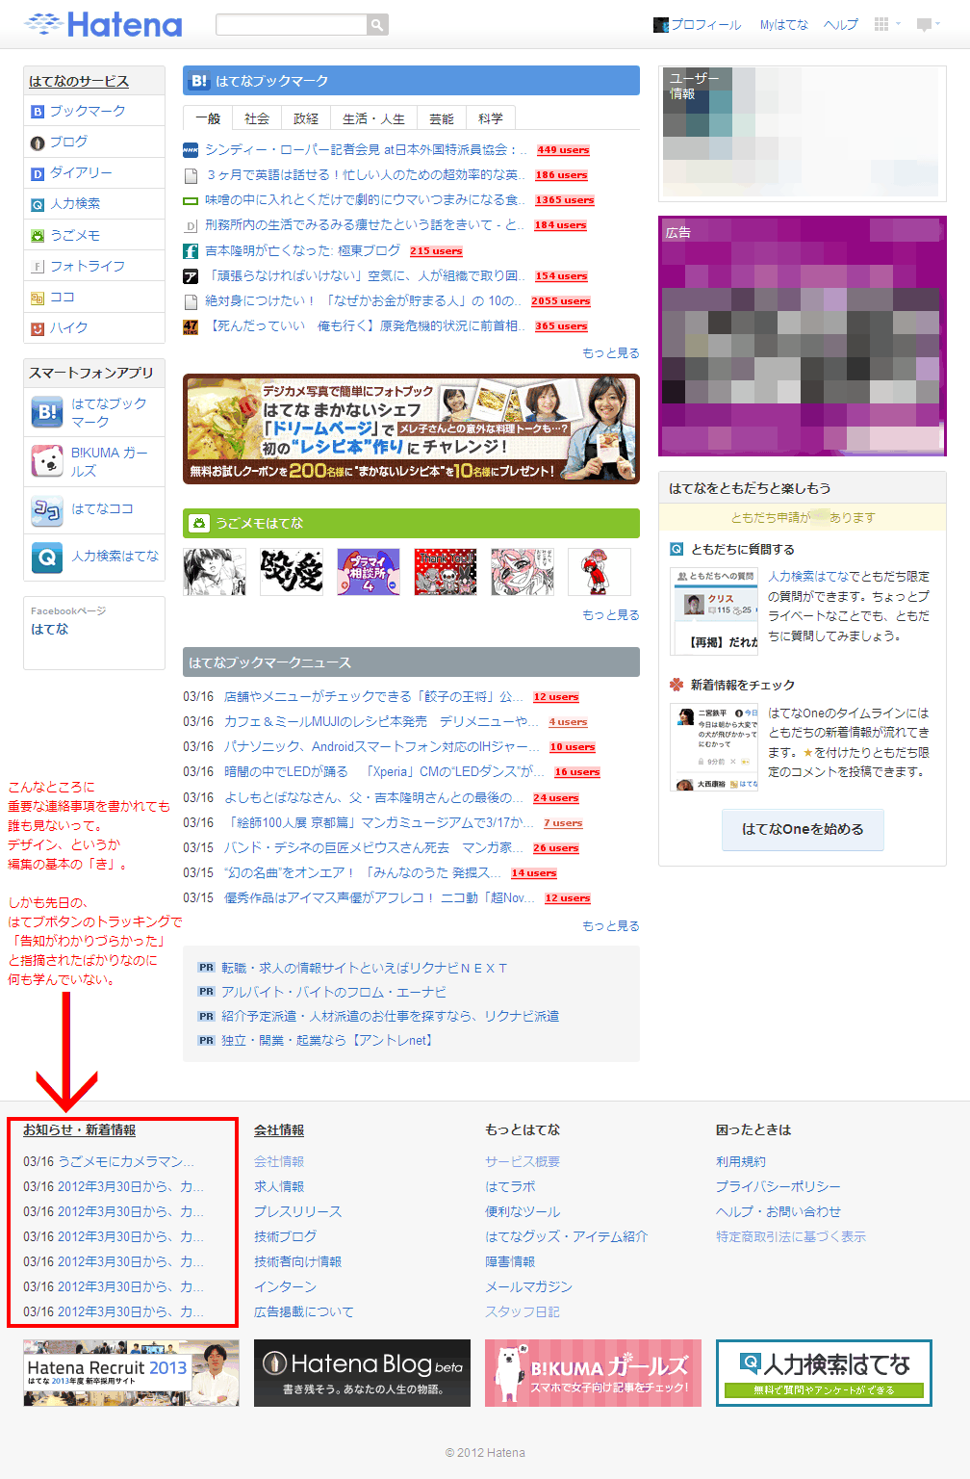The height and width of the screenshot is (1479, 970).
Task: Select the 芸能 bookmark tab
Action: [x=442, y=118]
